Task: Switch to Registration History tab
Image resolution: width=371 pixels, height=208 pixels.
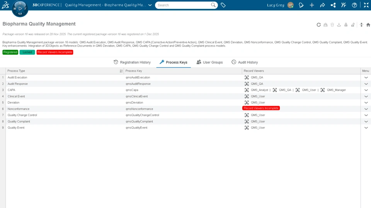Action: click(x=132, y=62)
